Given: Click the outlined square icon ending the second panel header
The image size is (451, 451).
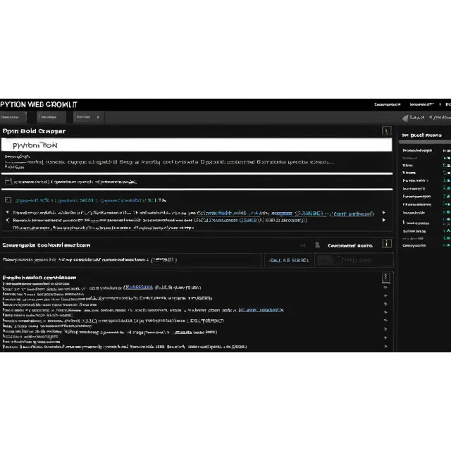Looking at the screenshot, I should pyautogui.click(x=387, y=244).
